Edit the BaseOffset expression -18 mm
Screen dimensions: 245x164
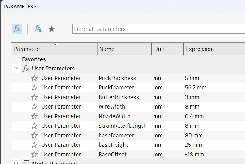coord(195,155)
